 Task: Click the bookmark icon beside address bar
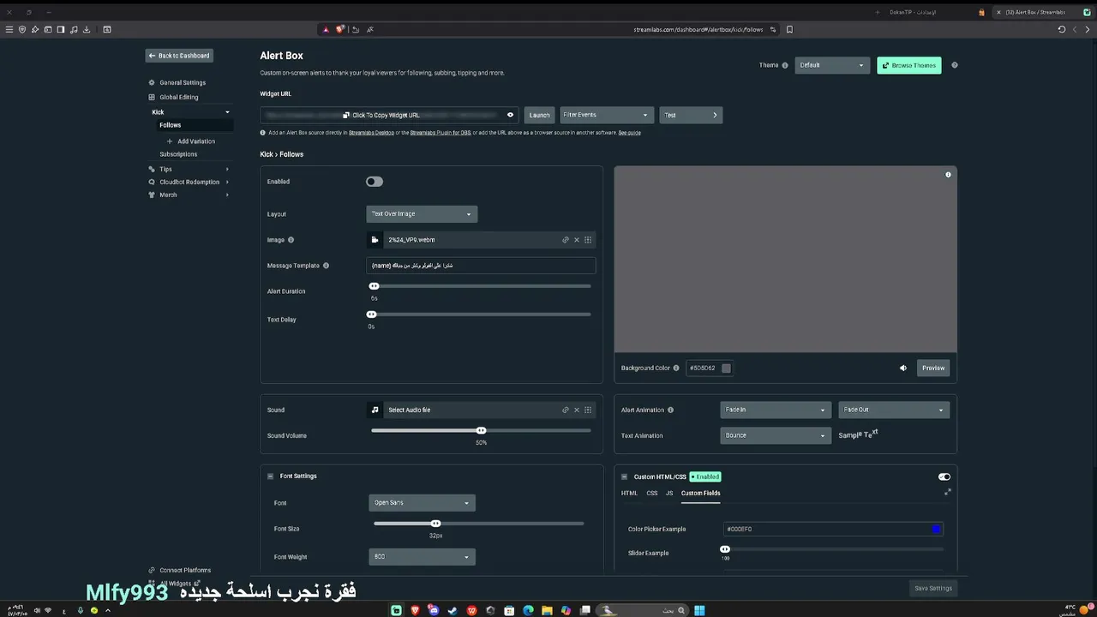[x=789, y=29]
